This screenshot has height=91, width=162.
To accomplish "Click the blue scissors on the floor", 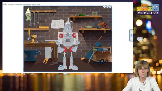I will [x=101, y=61].
